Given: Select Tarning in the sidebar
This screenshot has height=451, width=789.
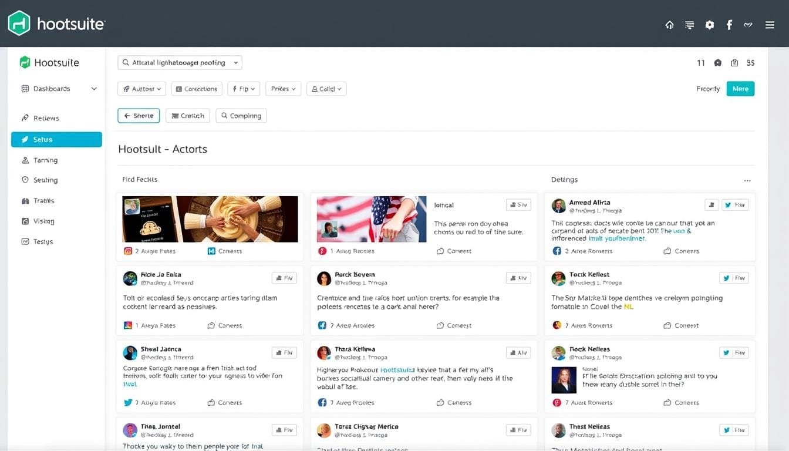Looking at the screenshot, I should click(45, 160).
